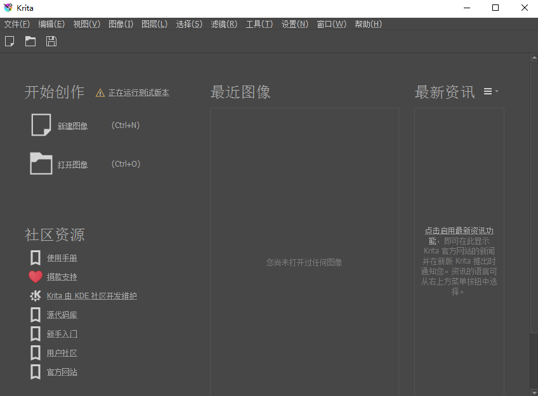Open the Krita 由 KDE 社区开发维护 link

tap(91, 296)
